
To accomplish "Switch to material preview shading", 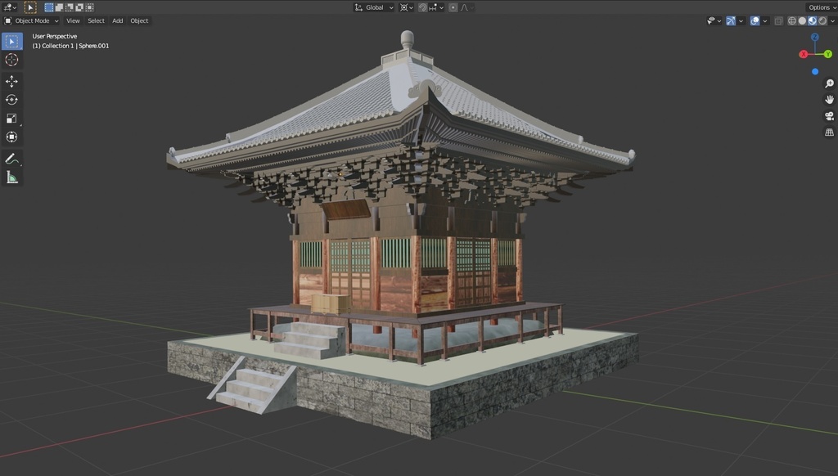I will (x=813, y=20).
